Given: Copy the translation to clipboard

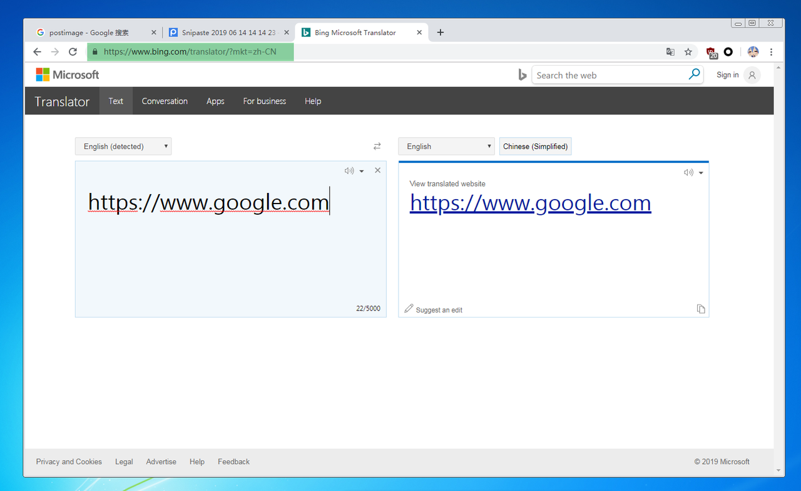Looking at the screenshot, I should coord(701,309).
